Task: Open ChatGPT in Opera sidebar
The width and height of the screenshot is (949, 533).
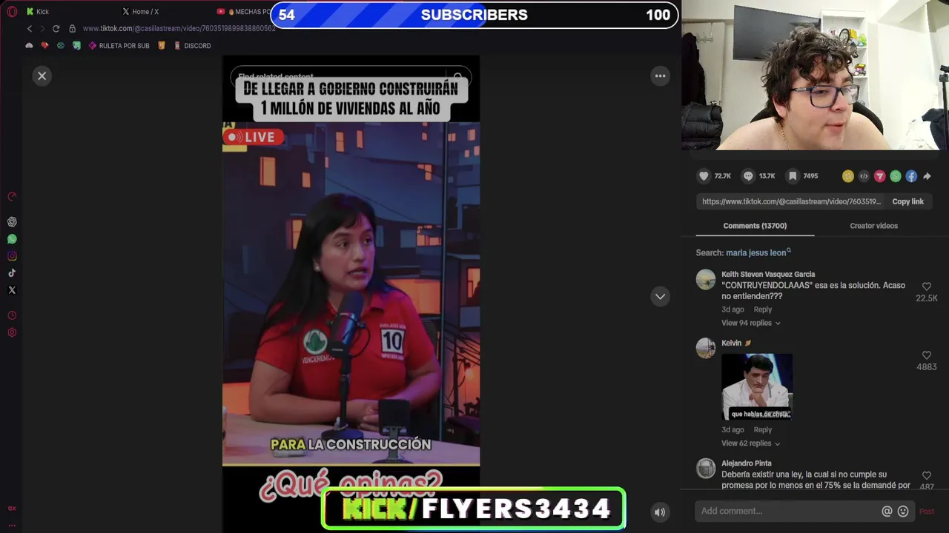Action: click(12, 222)
